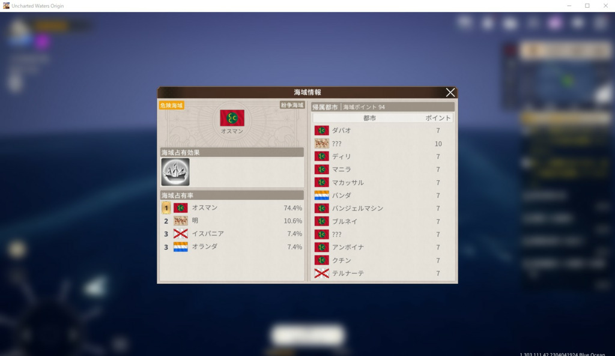Maximize the Uncharted Waters Origin window
615x356 pixels.
[x=587, y=6]
